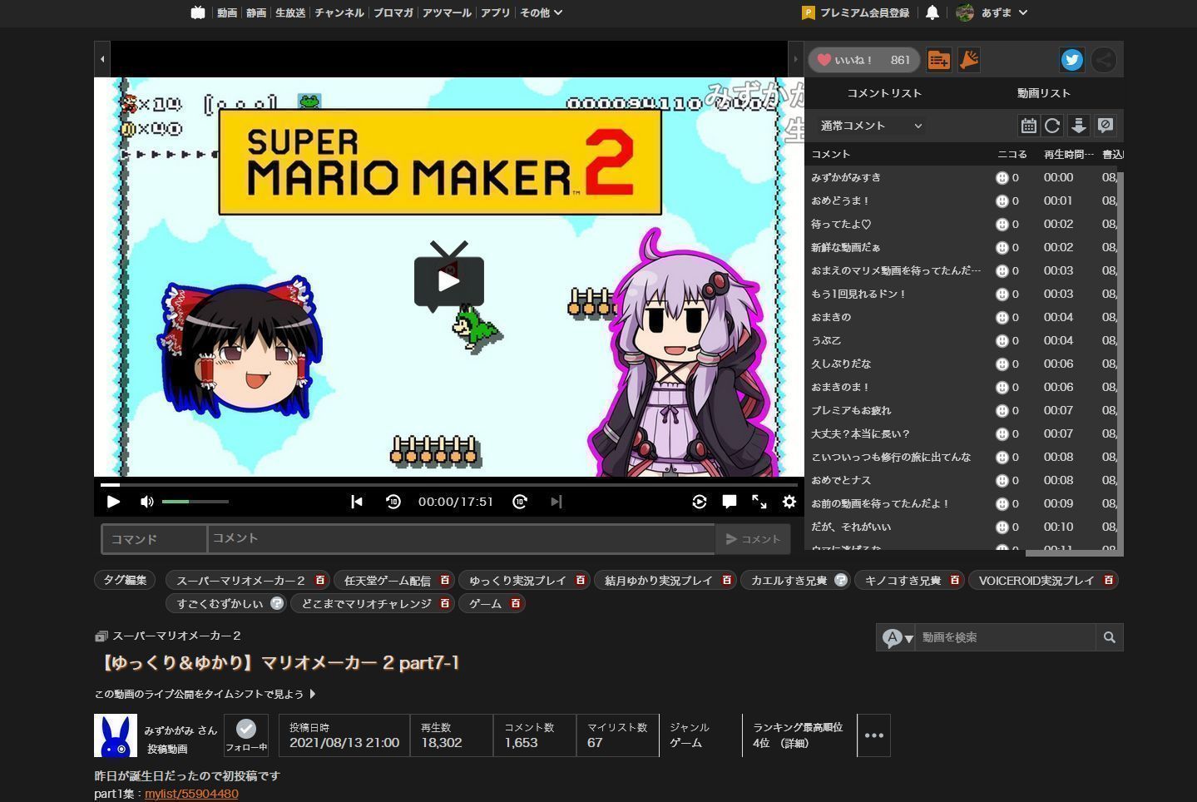The image size is (1197, 802).
Task: Open the notification bell
Action: click(932, 12)
